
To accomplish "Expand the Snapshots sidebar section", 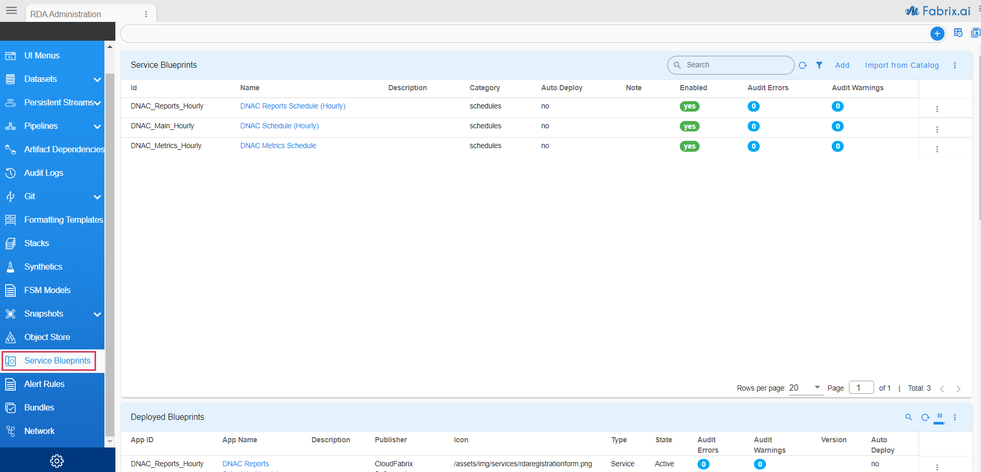I will [x=97, y=314].
